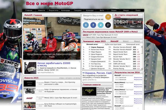166x110 pixels.
Task: Select the Личный зачет sub-tab
Action: (92, 45)
